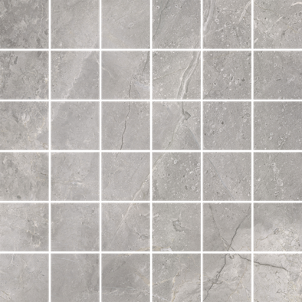Click the tile with a dark crack toward its lower corner
Screen dimensions: 302x302
point(228,278)
